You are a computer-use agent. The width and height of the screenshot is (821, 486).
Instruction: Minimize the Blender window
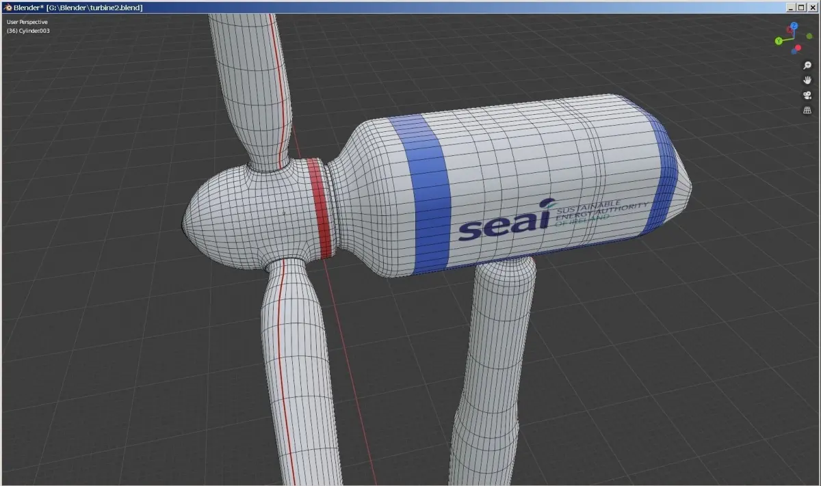790,7
